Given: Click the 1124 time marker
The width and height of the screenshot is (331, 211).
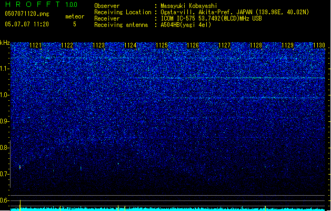Looking at the screenshot, I should click(130, 45).
